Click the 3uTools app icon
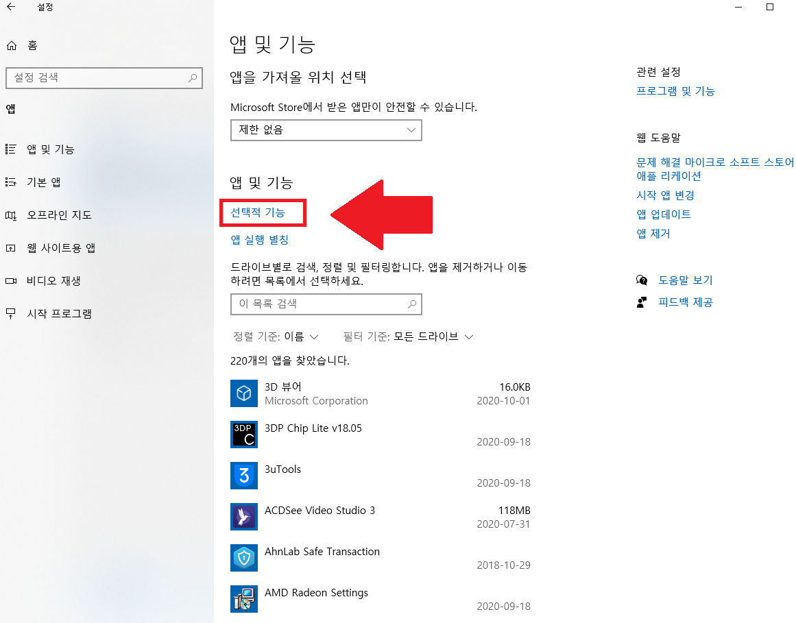The image size is (796, 623). [244, 476]
